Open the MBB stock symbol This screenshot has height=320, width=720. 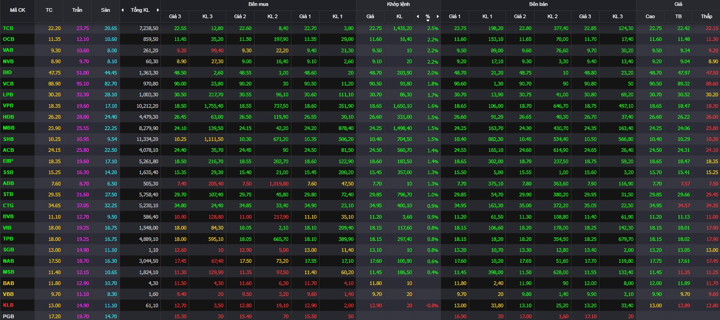coord(9,128)
